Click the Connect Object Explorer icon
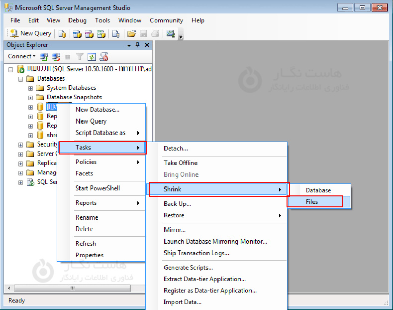 point(44,56)
